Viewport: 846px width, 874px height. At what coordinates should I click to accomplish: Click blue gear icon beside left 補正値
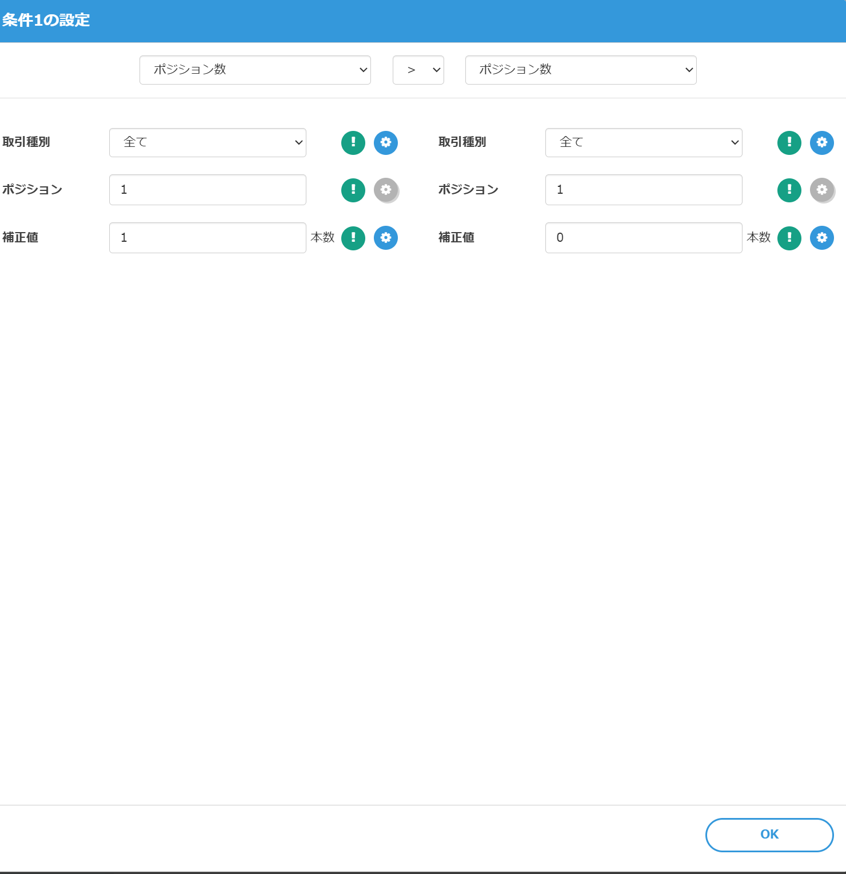[x=386, y=238]
